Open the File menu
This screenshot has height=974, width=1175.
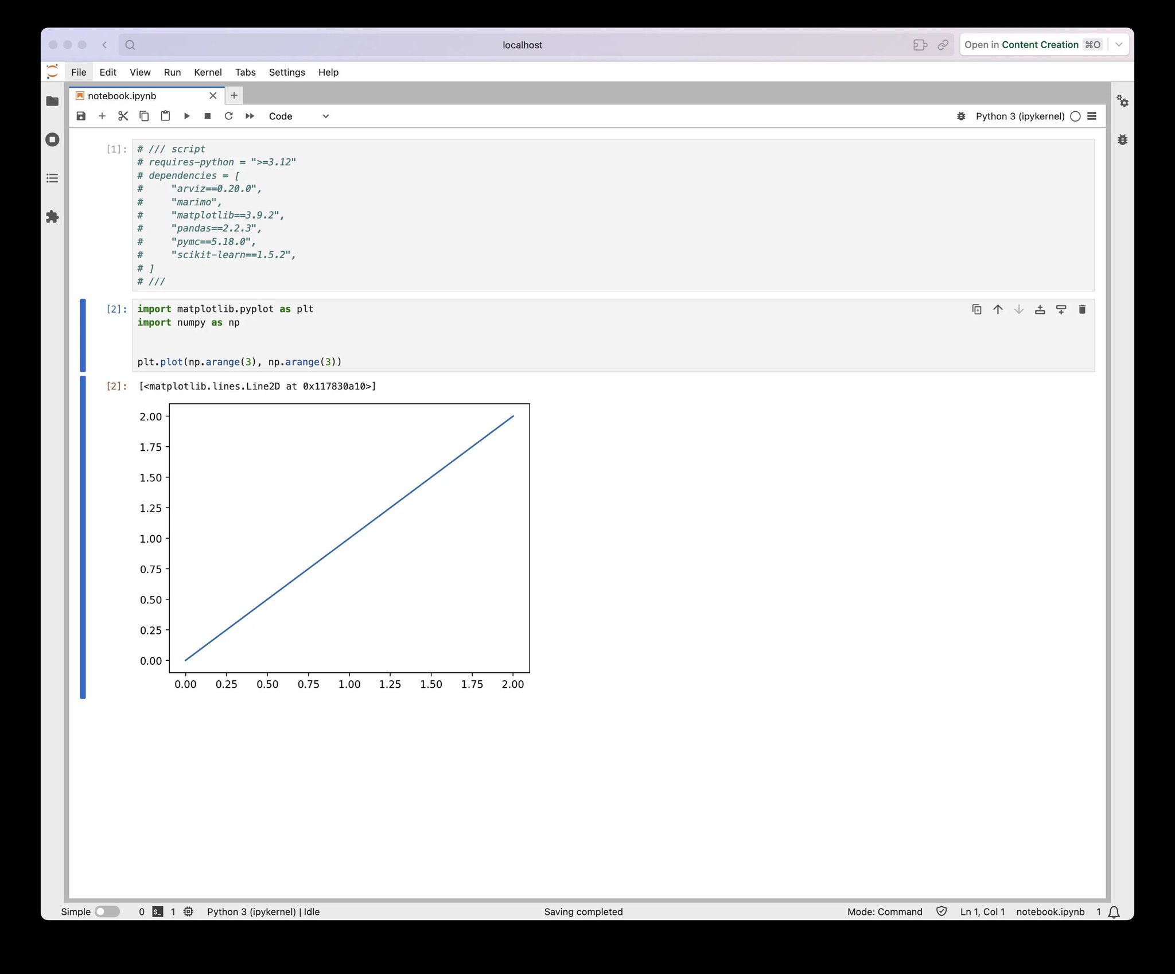click(79, 72)
